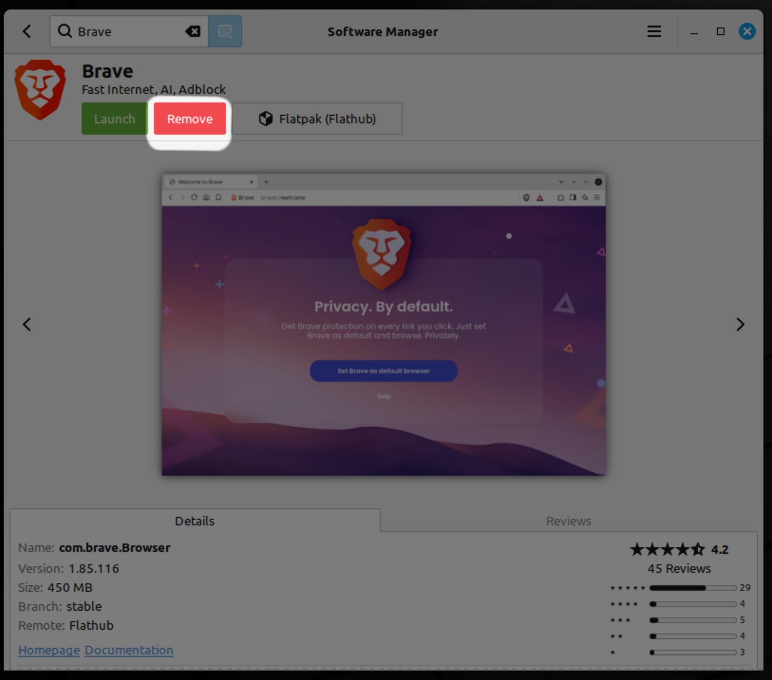Show the previous screenshot
Viewport: 772px width, 680px height.
click(x=27, y=324)
